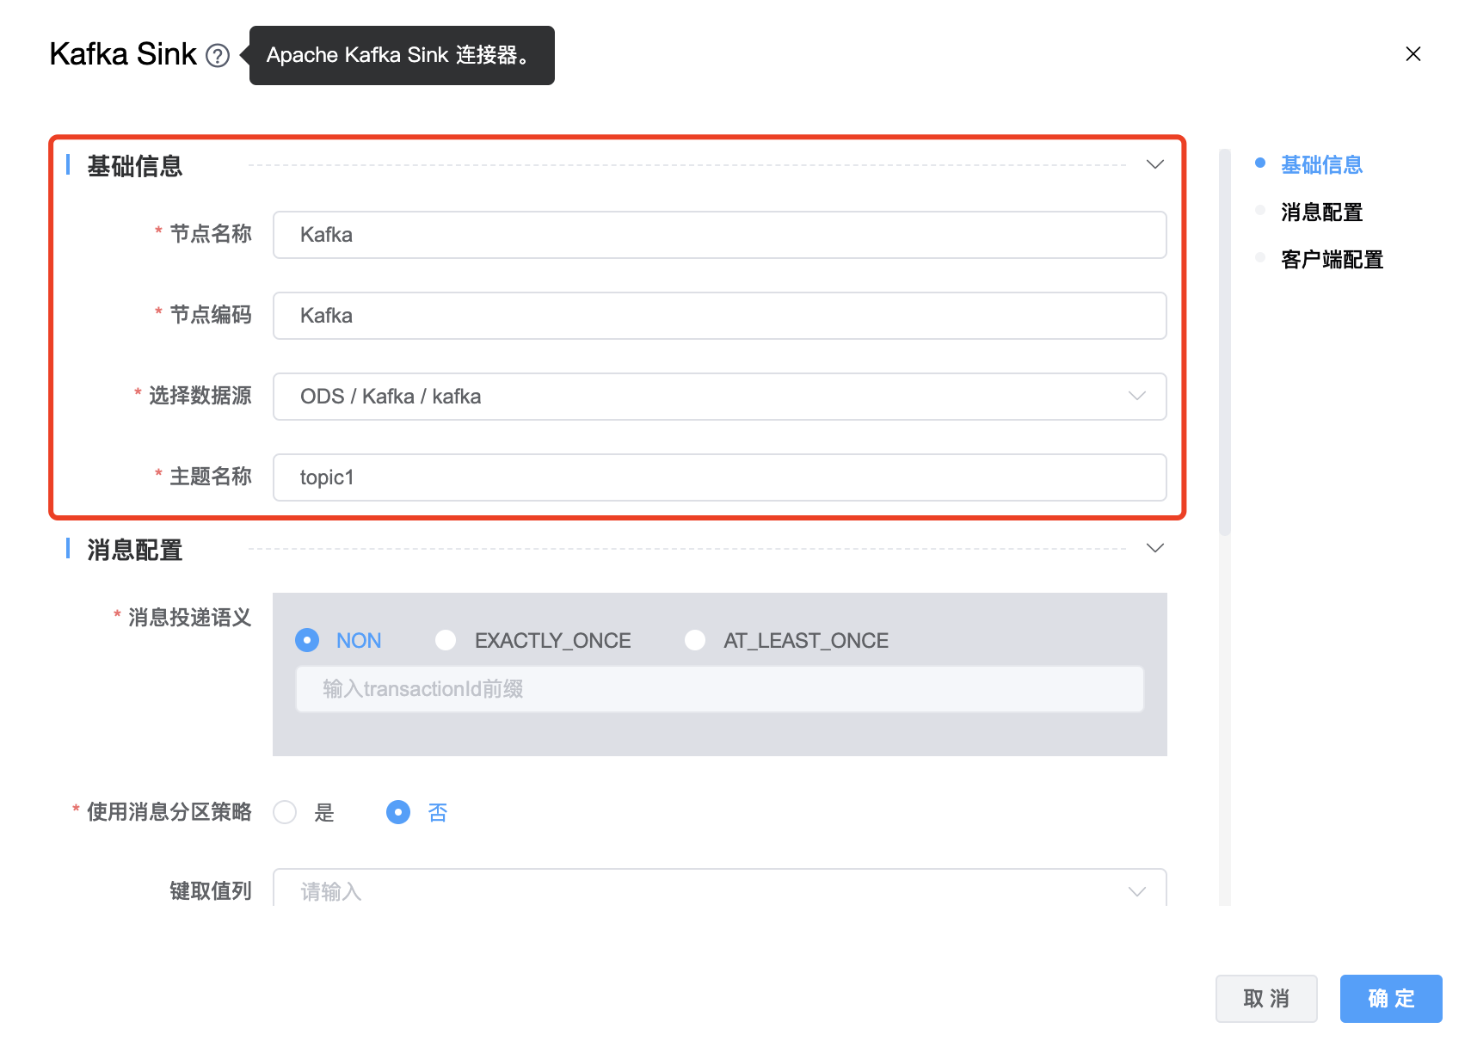Choose 否 for message partition strategy
The width and height of the screenshot is (1471, 1053).
coord(398,812)
